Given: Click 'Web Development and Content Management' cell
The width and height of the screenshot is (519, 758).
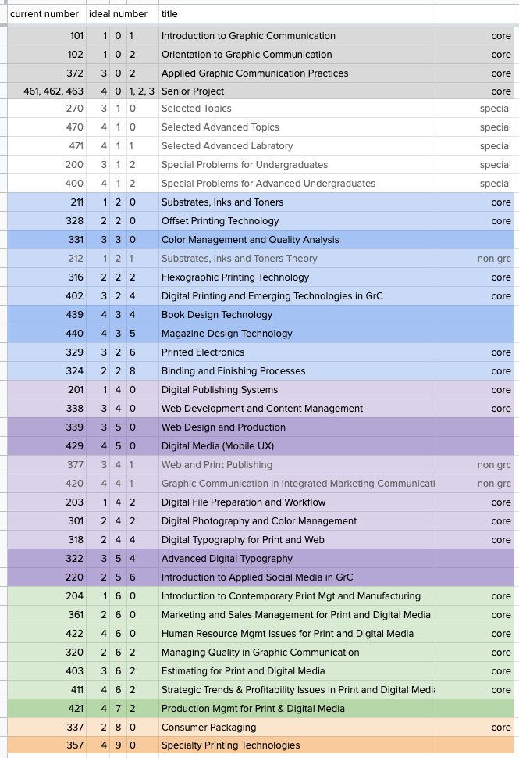Looking at the screenshot, I should (297, 409).
